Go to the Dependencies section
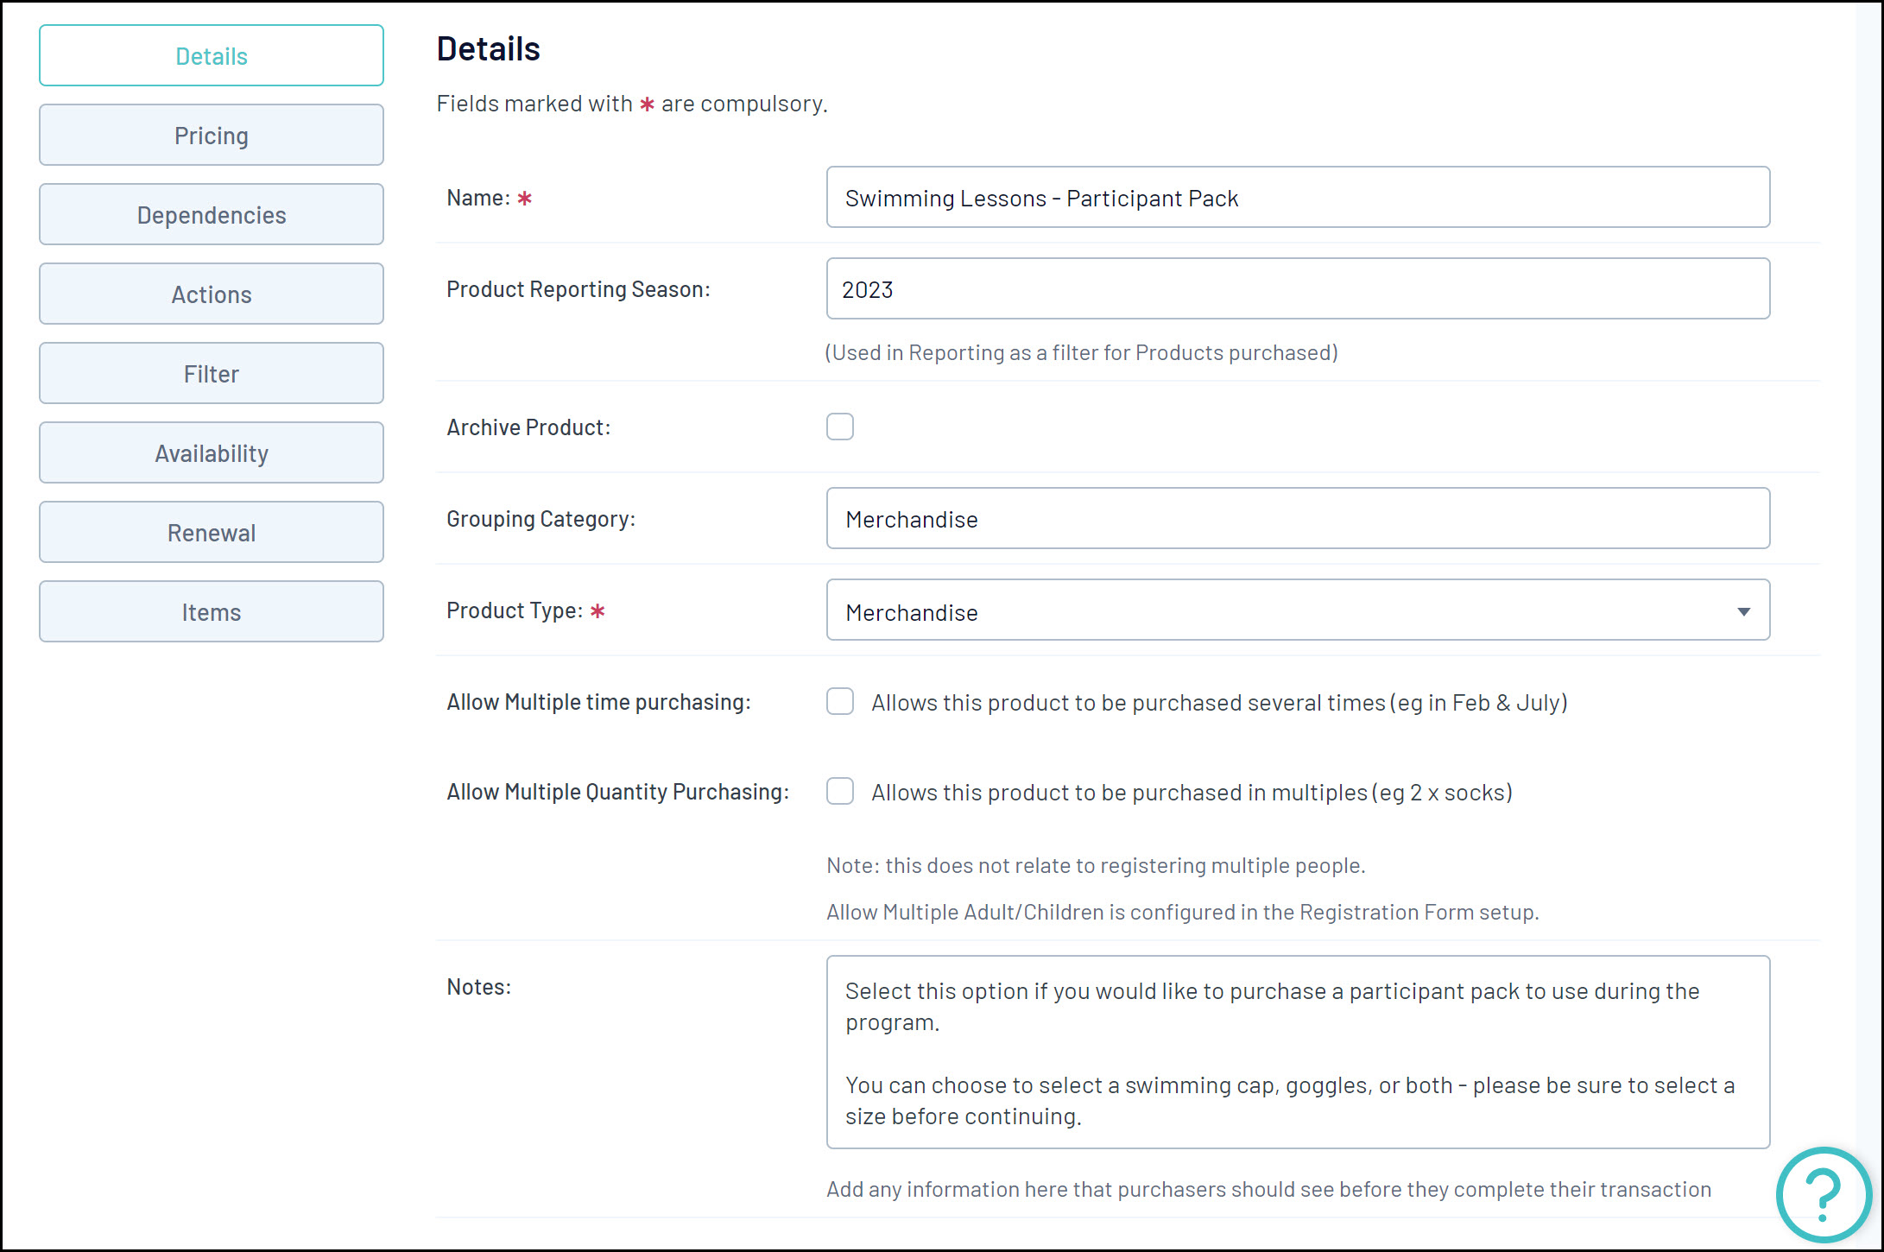Screen dimensions: 1884x1252 coord(212,215)
